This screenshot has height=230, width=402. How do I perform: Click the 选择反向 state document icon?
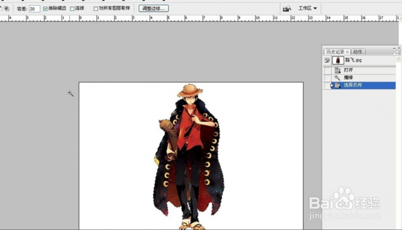(x=337, y=86)
